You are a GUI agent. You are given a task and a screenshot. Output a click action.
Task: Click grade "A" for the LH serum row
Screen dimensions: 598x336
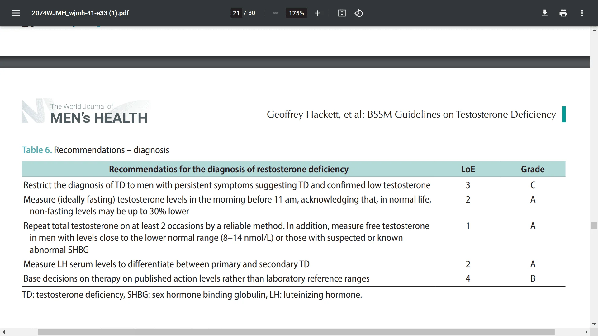[533, 264]
